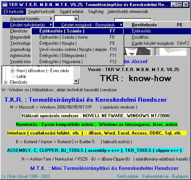191x180 pixels.
Task: Choose Vevő visszáru számla alapján
Action: click(x=78, y=49)
